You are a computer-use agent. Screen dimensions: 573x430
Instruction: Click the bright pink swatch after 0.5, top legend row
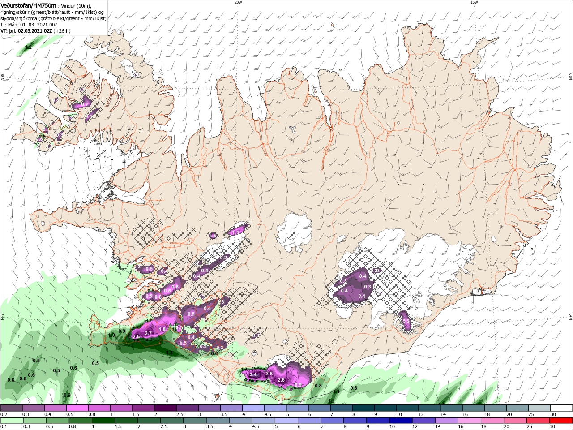pos(77,408)
